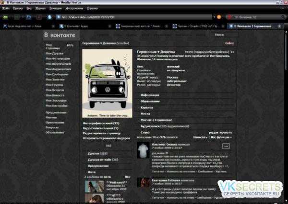Open 'Мои Встречи' in the sidebar
This screenshot has width=288, height=204.
[55, 90]
